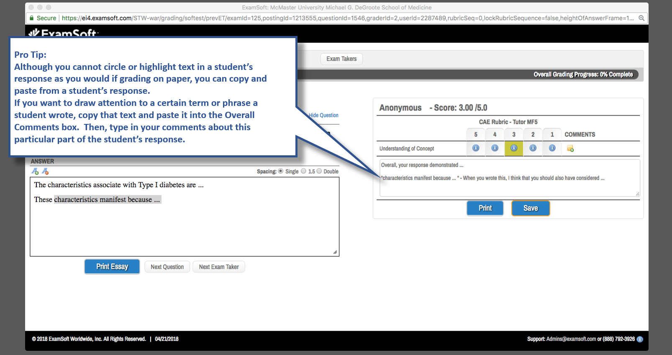This screenshot has width=672, height=355.
Task: Click the Print Essay button
Action: pyautogui.click(x=112, y=267)
